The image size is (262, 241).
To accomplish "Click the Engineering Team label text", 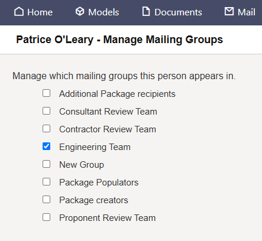I will click(x=95, y=147).
